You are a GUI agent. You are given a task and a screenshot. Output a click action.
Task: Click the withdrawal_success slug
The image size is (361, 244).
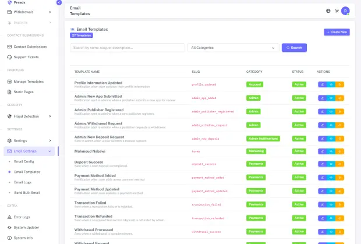tap(206, 232)
